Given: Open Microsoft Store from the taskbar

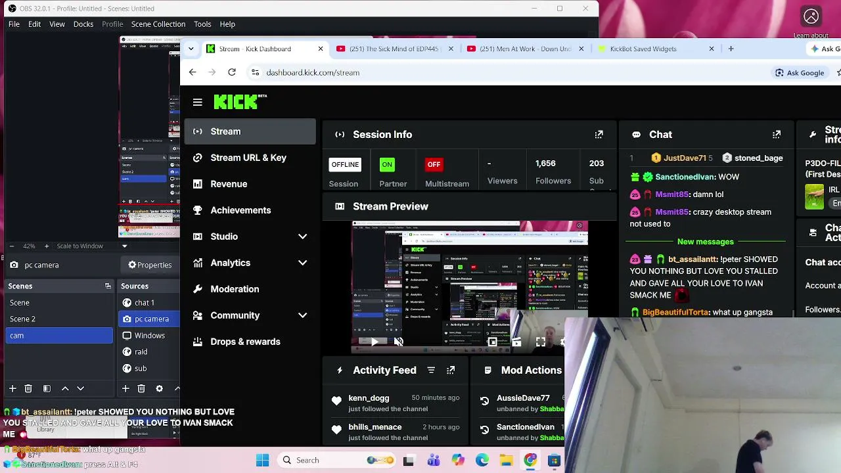Looking at the screenshot, I should point(554,460).
